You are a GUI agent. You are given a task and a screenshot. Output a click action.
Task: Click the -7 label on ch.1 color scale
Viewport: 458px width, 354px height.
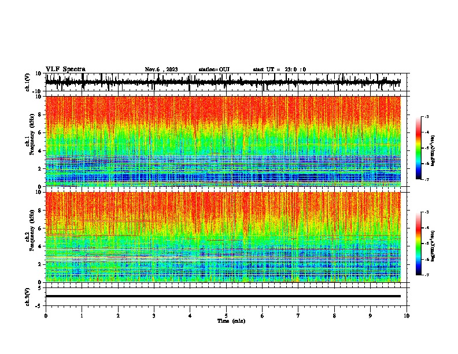click(426, 179)
